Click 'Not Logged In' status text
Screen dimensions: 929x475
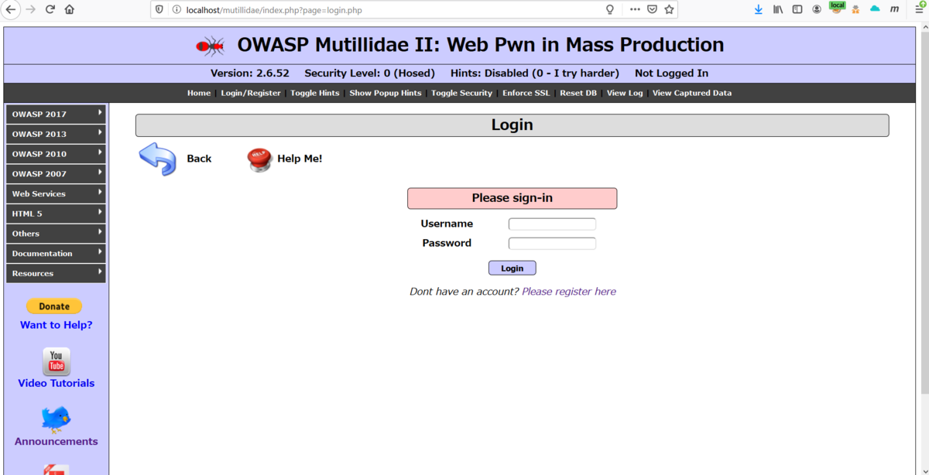tap(671, 73)
